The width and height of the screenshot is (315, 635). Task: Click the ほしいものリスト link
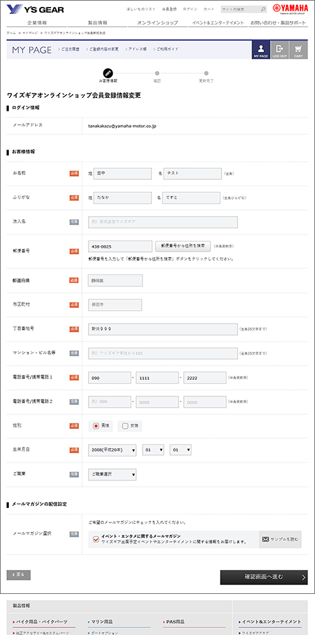pos(141,9)
